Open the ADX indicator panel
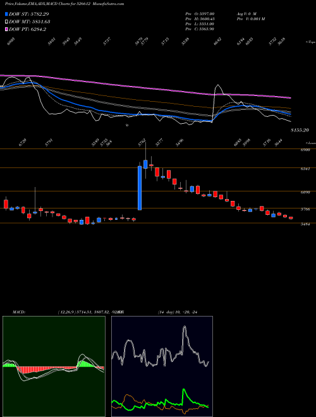This screenshot has width=316, height=417. click(x=162, y=366)
